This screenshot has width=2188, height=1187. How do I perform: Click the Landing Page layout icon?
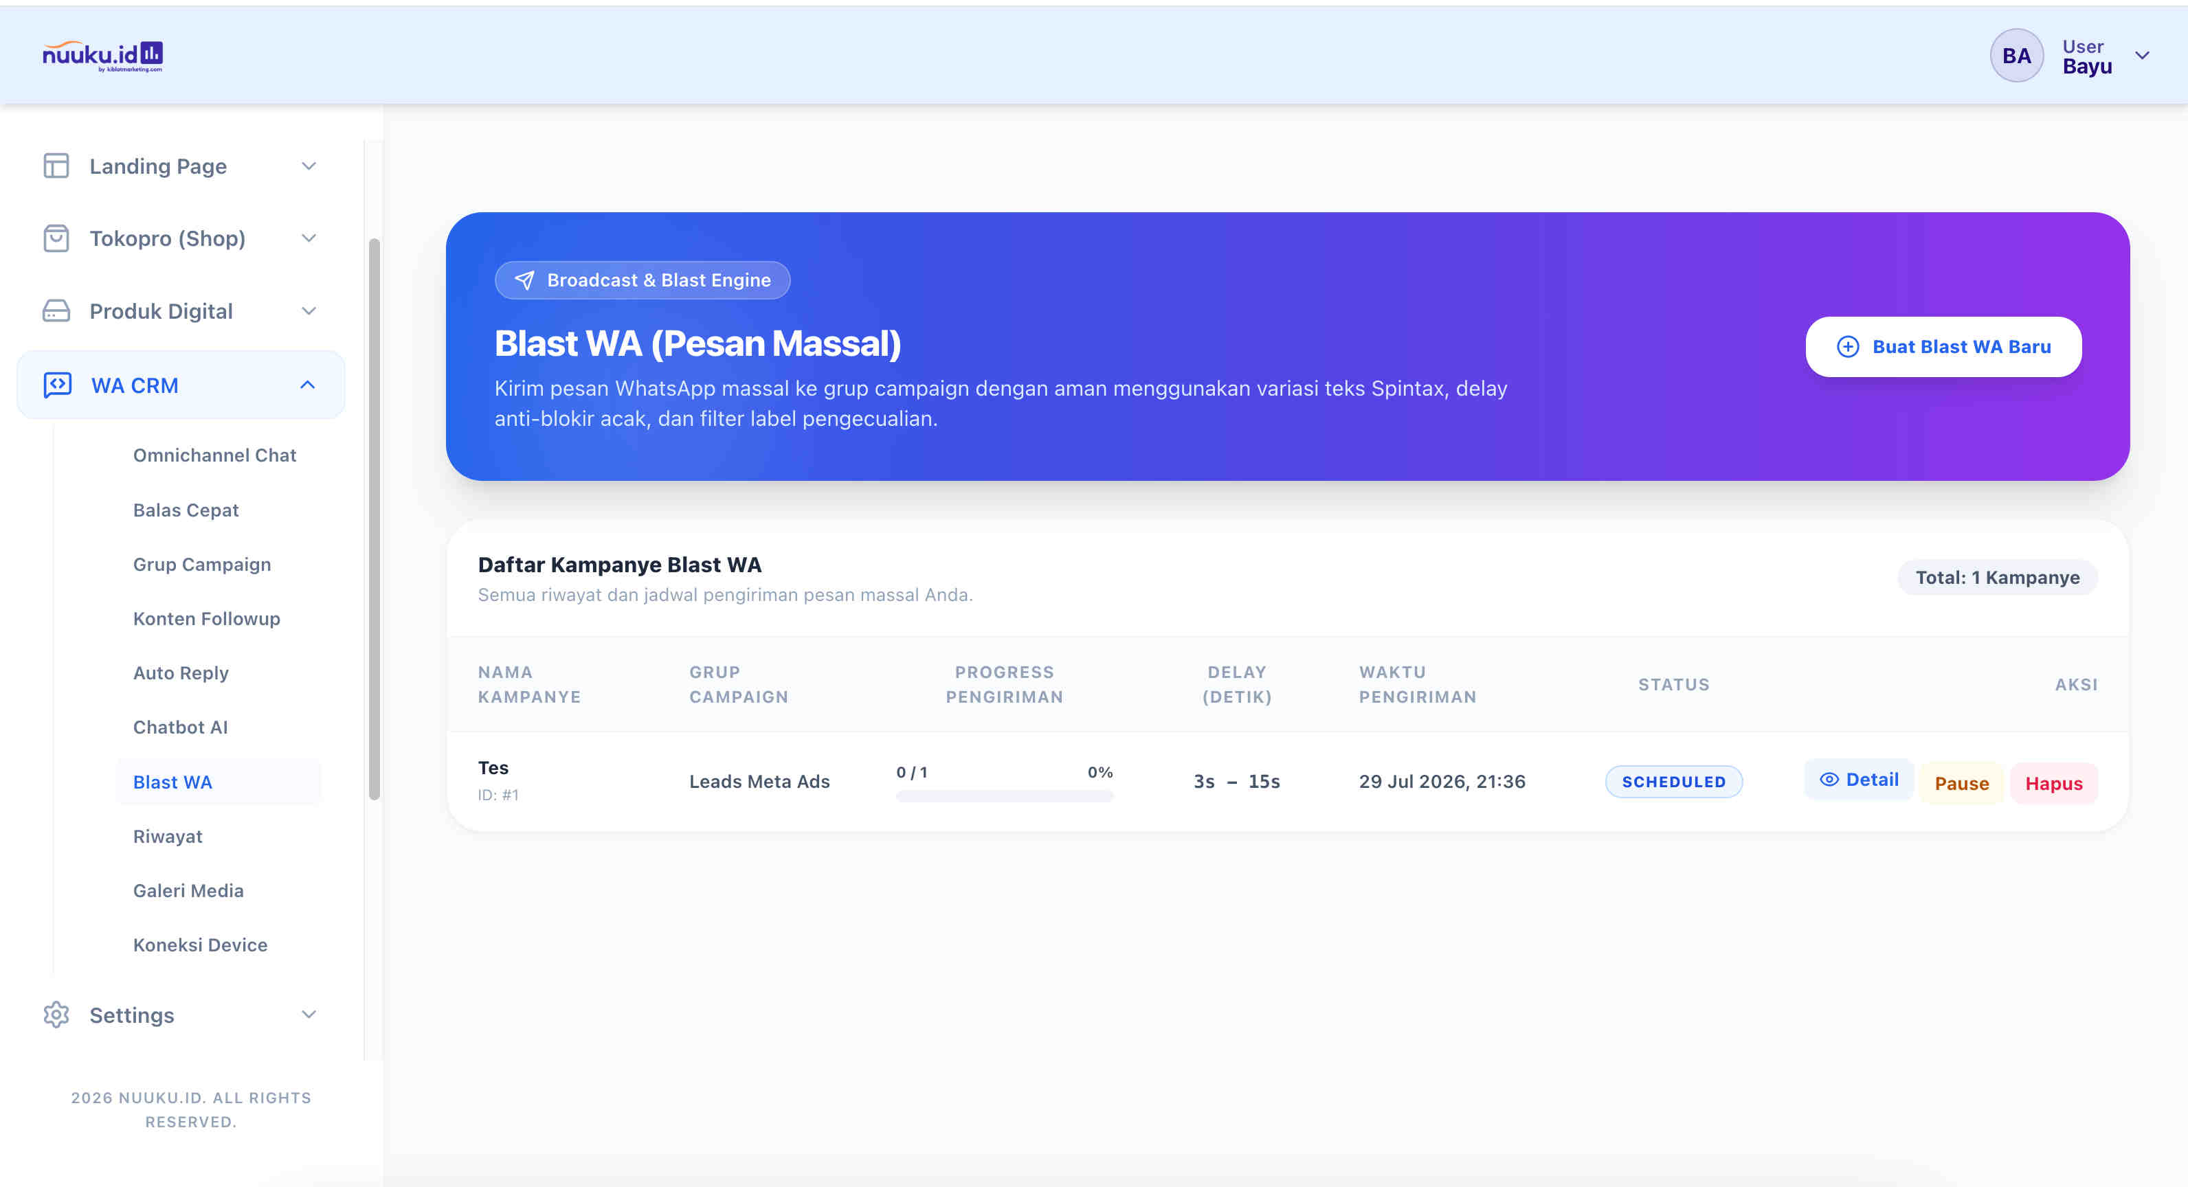[56, 166]
